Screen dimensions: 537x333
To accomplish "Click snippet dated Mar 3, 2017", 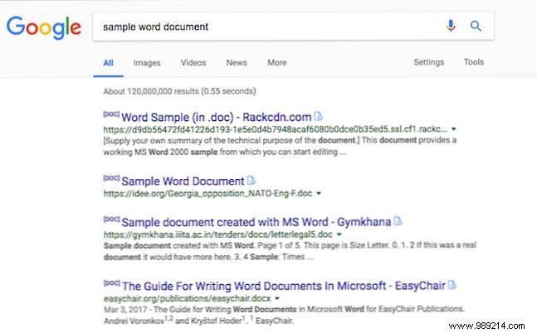I will click(284, 315).
